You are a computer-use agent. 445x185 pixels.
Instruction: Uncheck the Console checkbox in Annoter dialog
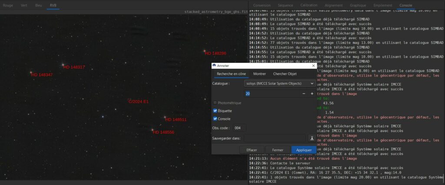(215, 119)
